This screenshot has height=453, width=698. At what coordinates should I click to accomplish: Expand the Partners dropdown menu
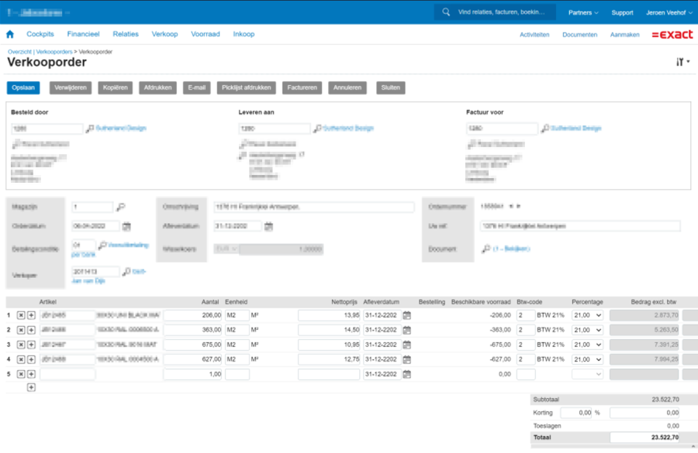(x=583, y=12)
